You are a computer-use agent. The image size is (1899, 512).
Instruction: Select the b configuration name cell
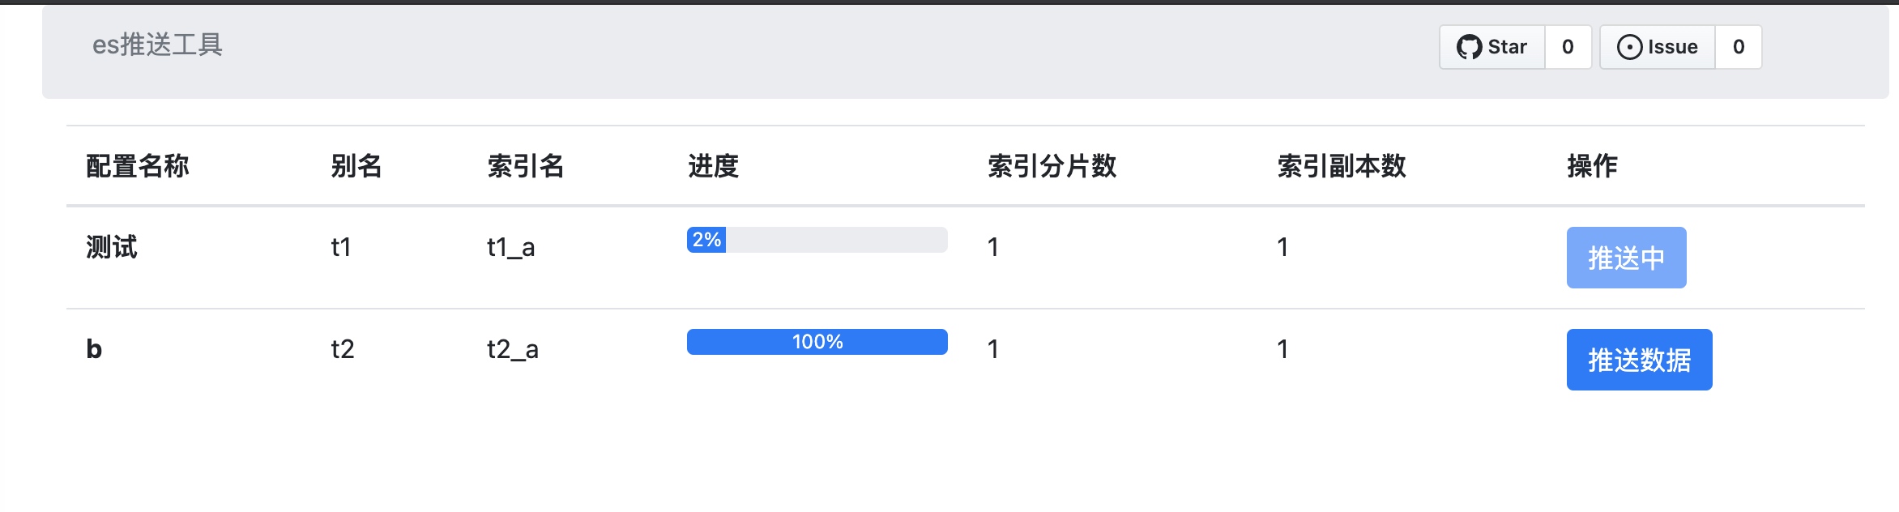point(94,349)
